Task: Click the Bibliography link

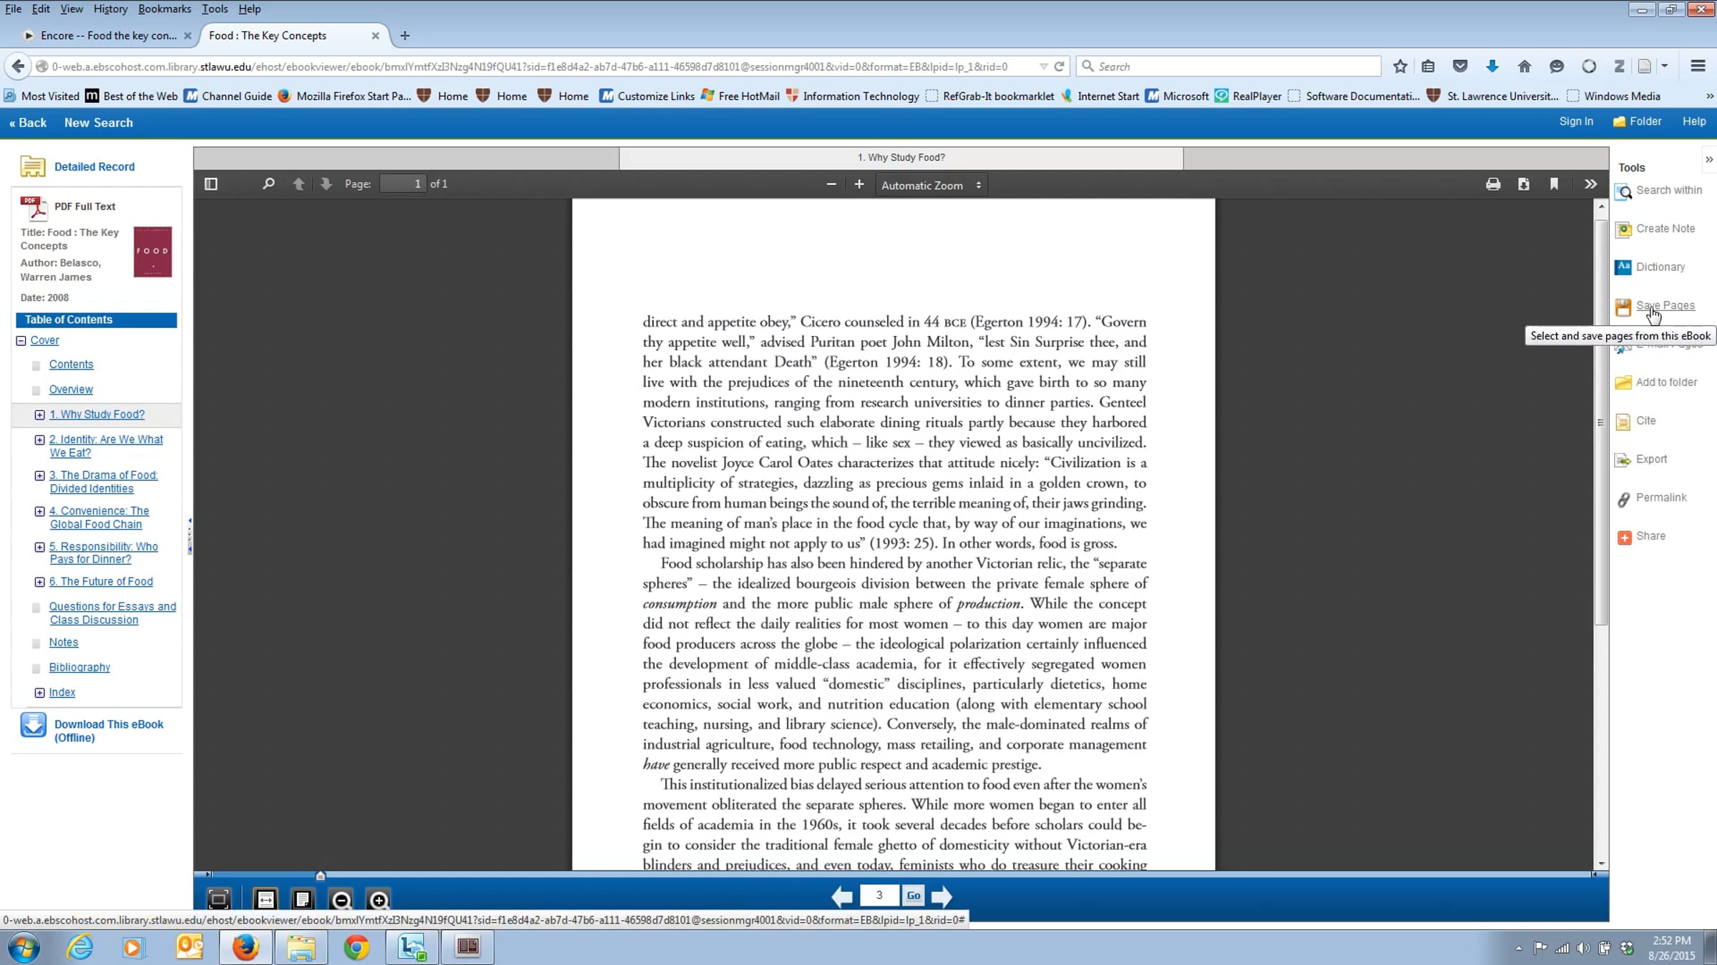Action: [79, 667]
